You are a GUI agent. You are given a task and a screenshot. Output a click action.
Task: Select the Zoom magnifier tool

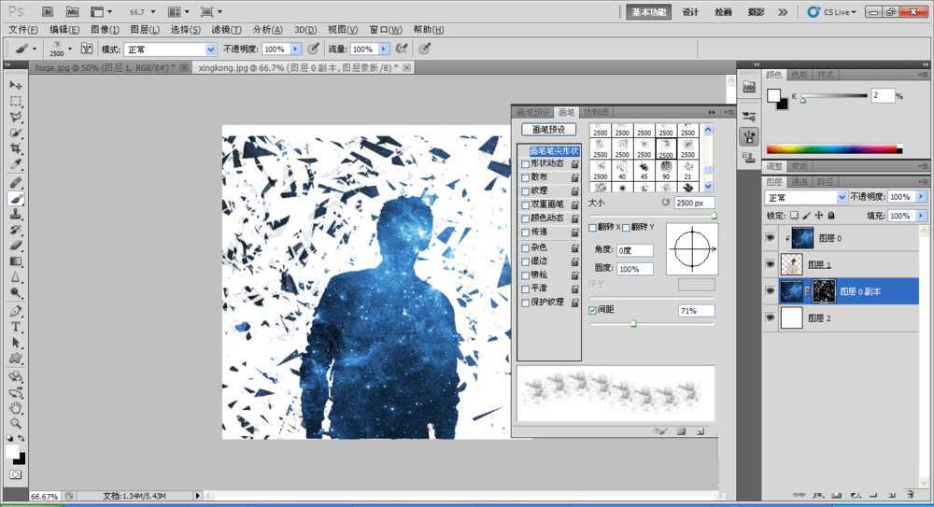[16, 423]
